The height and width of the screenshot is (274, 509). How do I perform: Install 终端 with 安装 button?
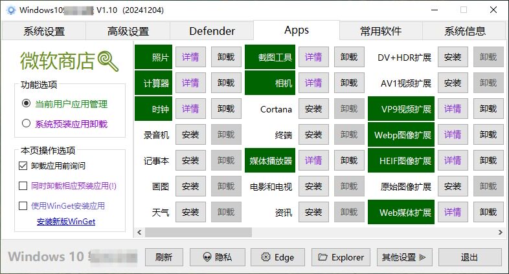(313, 134)
